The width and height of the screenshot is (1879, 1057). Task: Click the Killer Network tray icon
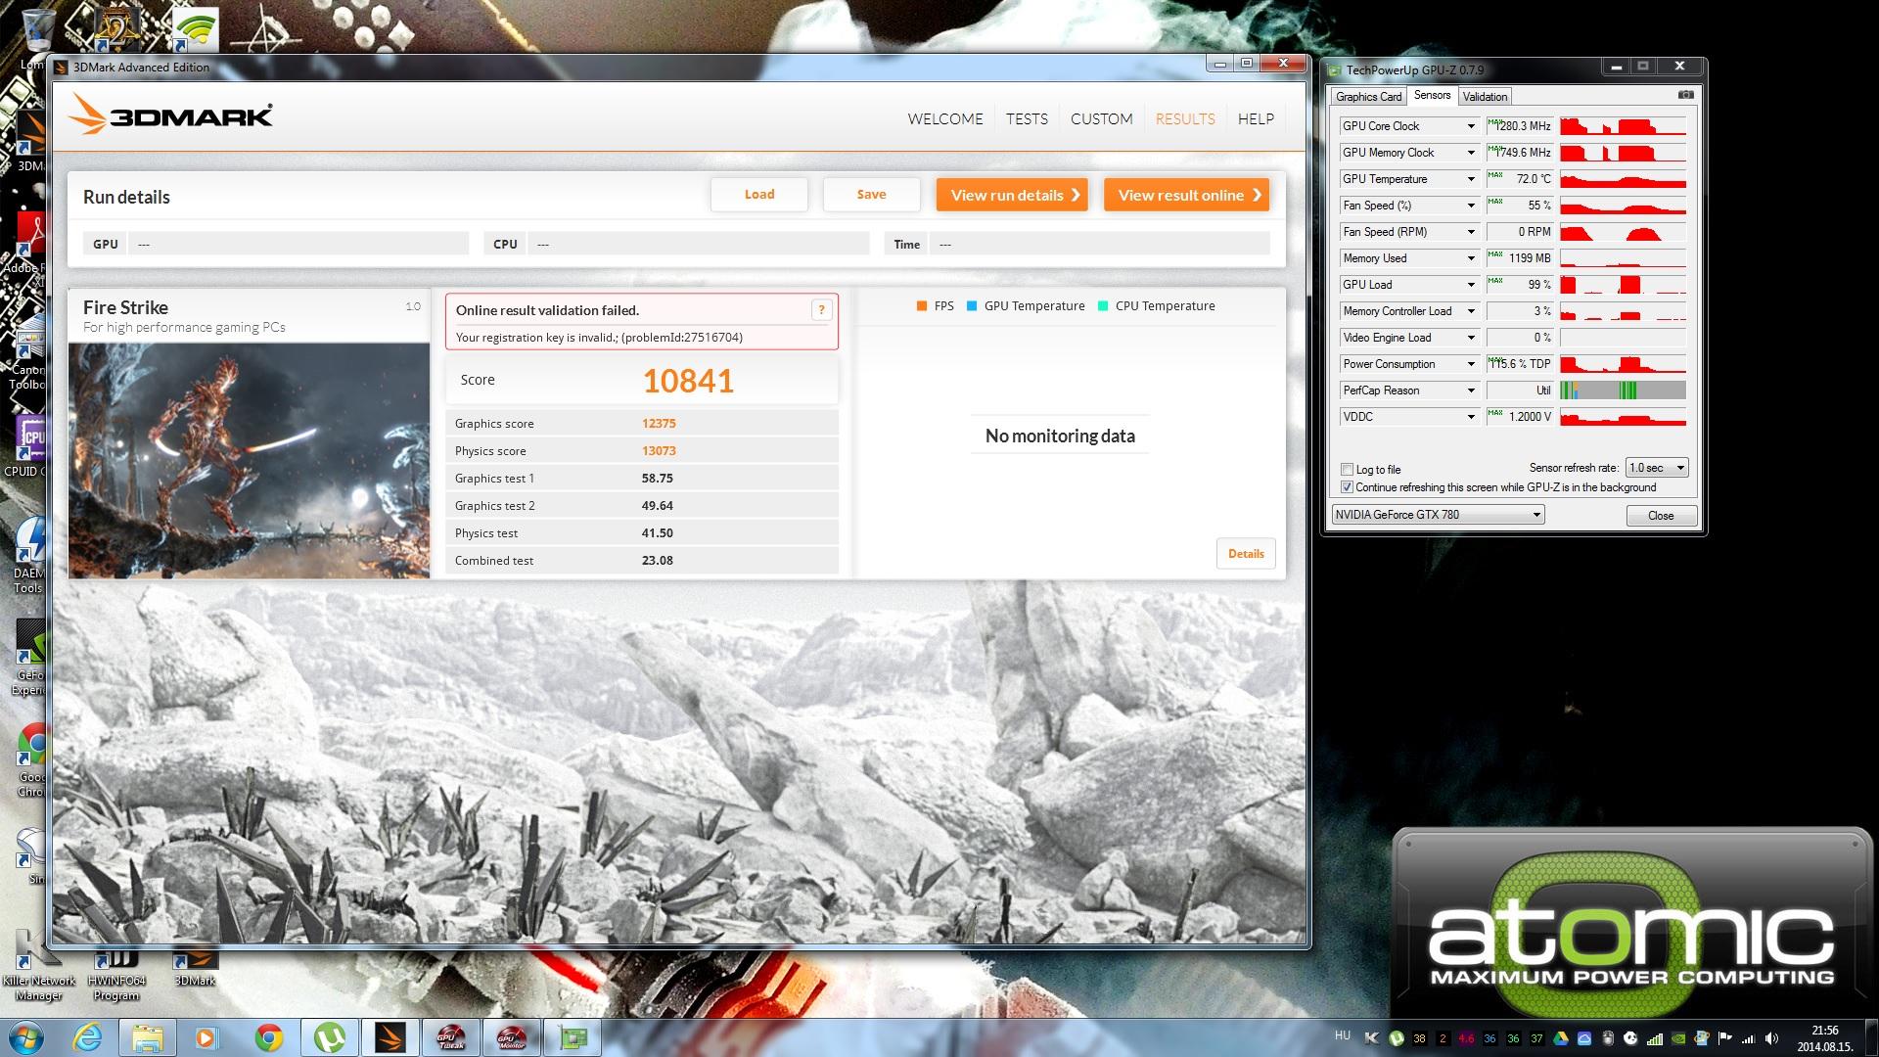click(1372, 1038)
